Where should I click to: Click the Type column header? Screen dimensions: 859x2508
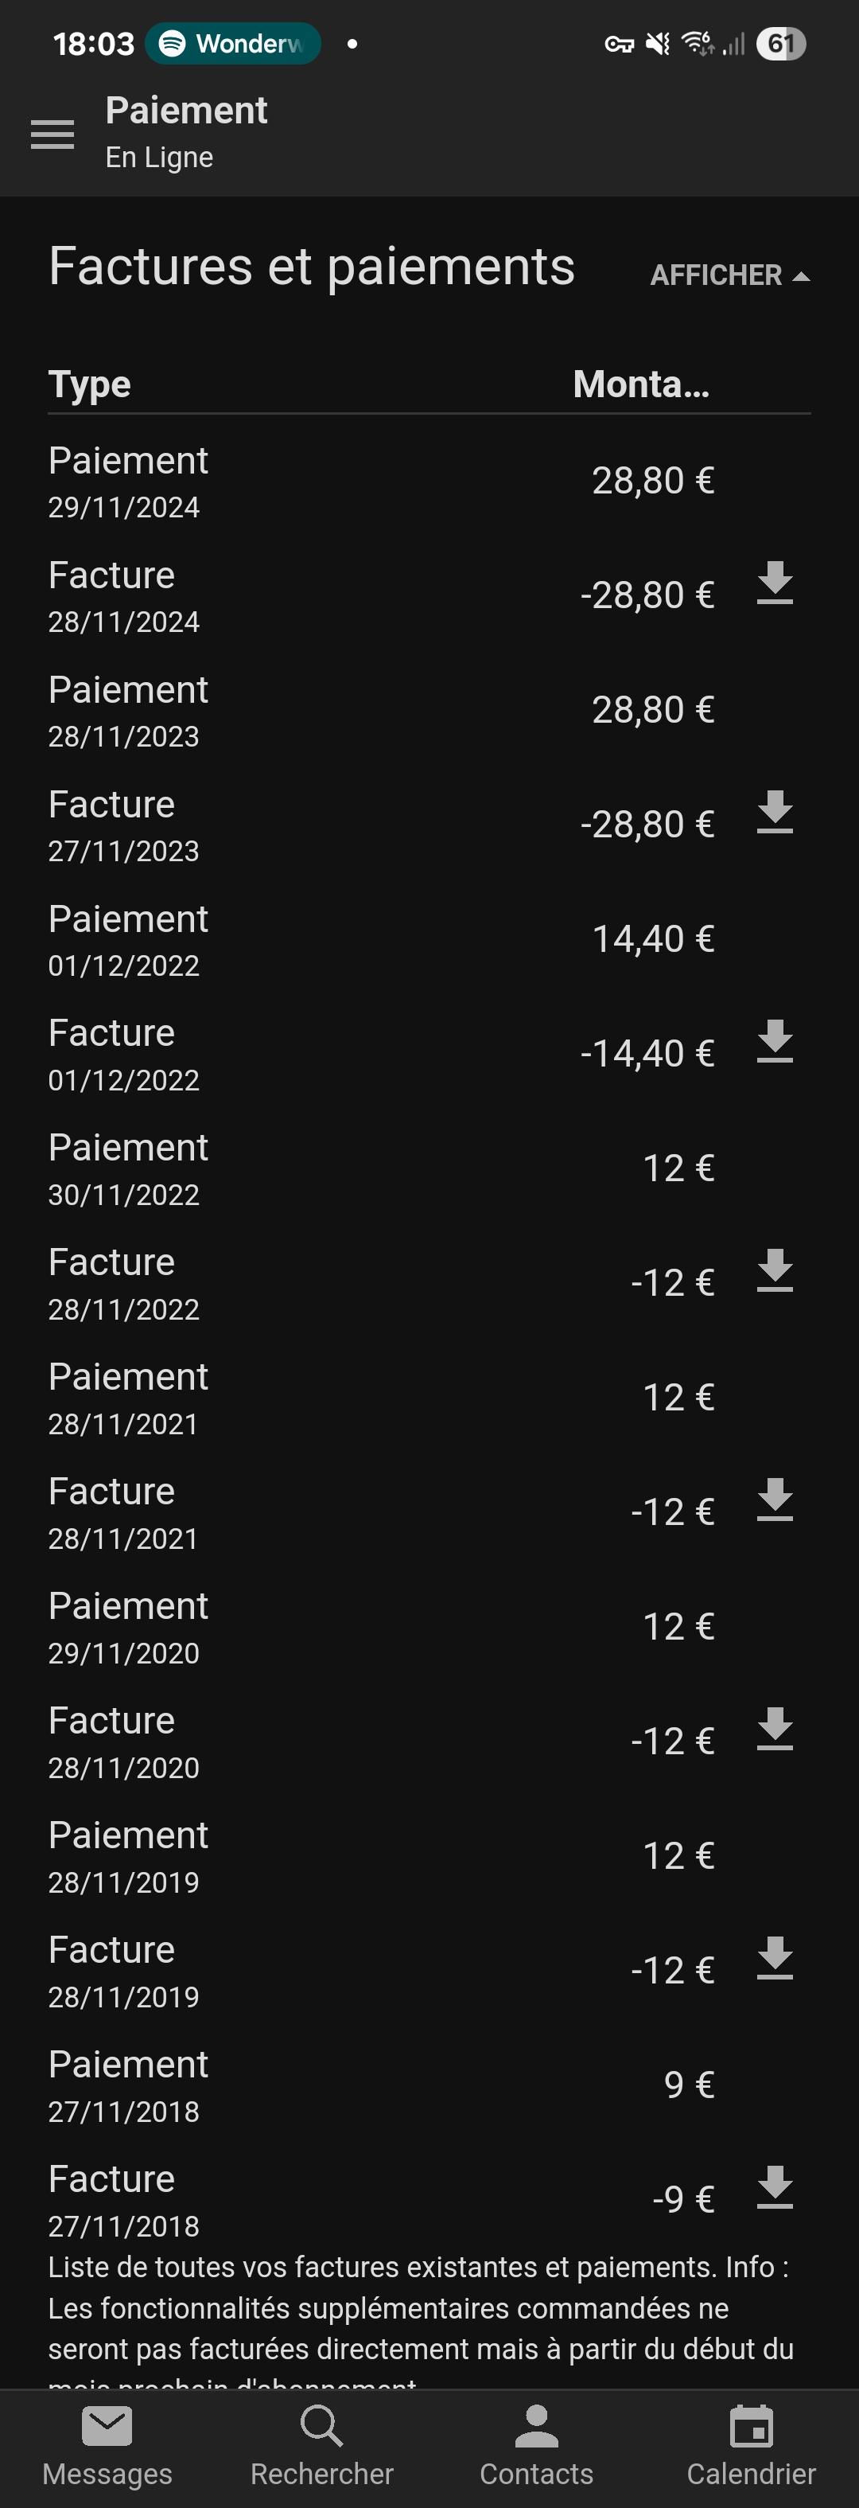(90, 384)
